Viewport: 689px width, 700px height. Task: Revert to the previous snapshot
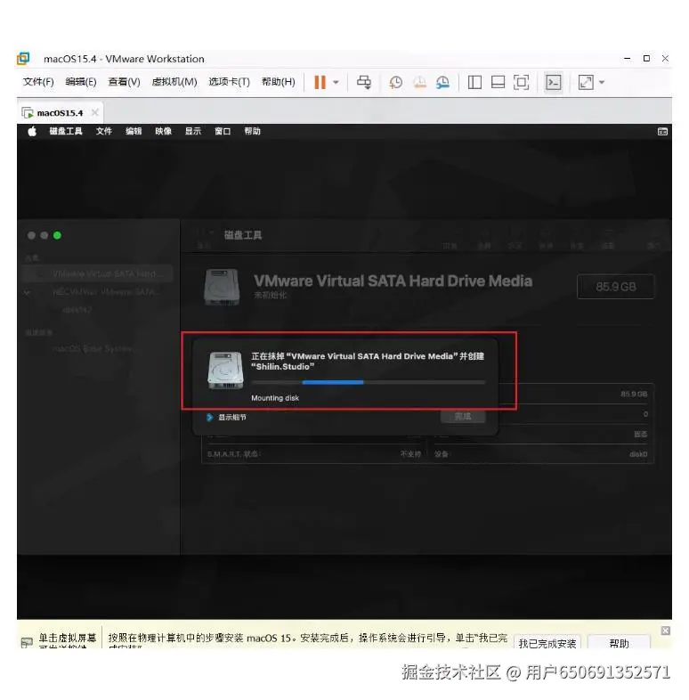click(419, 82)
